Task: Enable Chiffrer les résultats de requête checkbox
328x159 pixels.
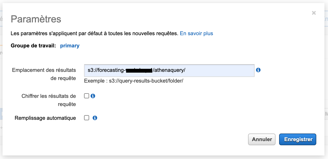Action: (87, 96)
